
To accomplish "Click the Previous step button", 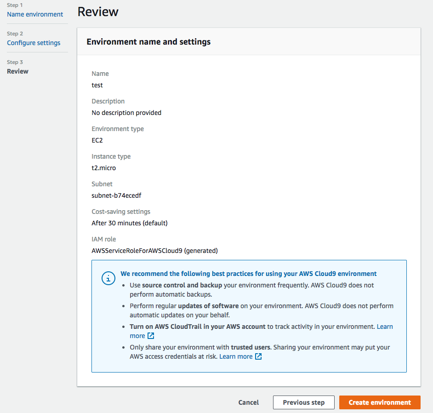I will coord(303,402).
